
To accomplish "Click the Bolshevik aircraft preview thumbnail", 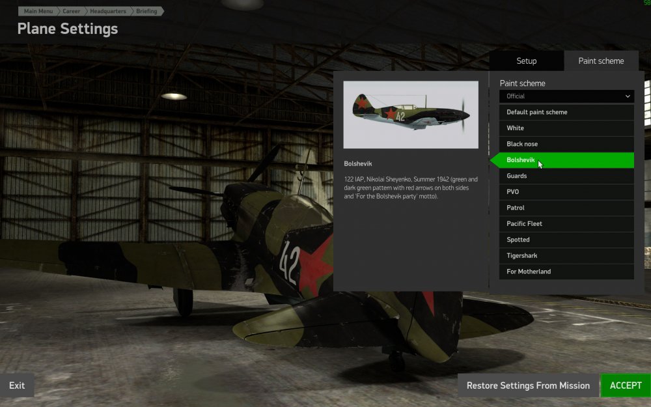I will coord(411,115).
